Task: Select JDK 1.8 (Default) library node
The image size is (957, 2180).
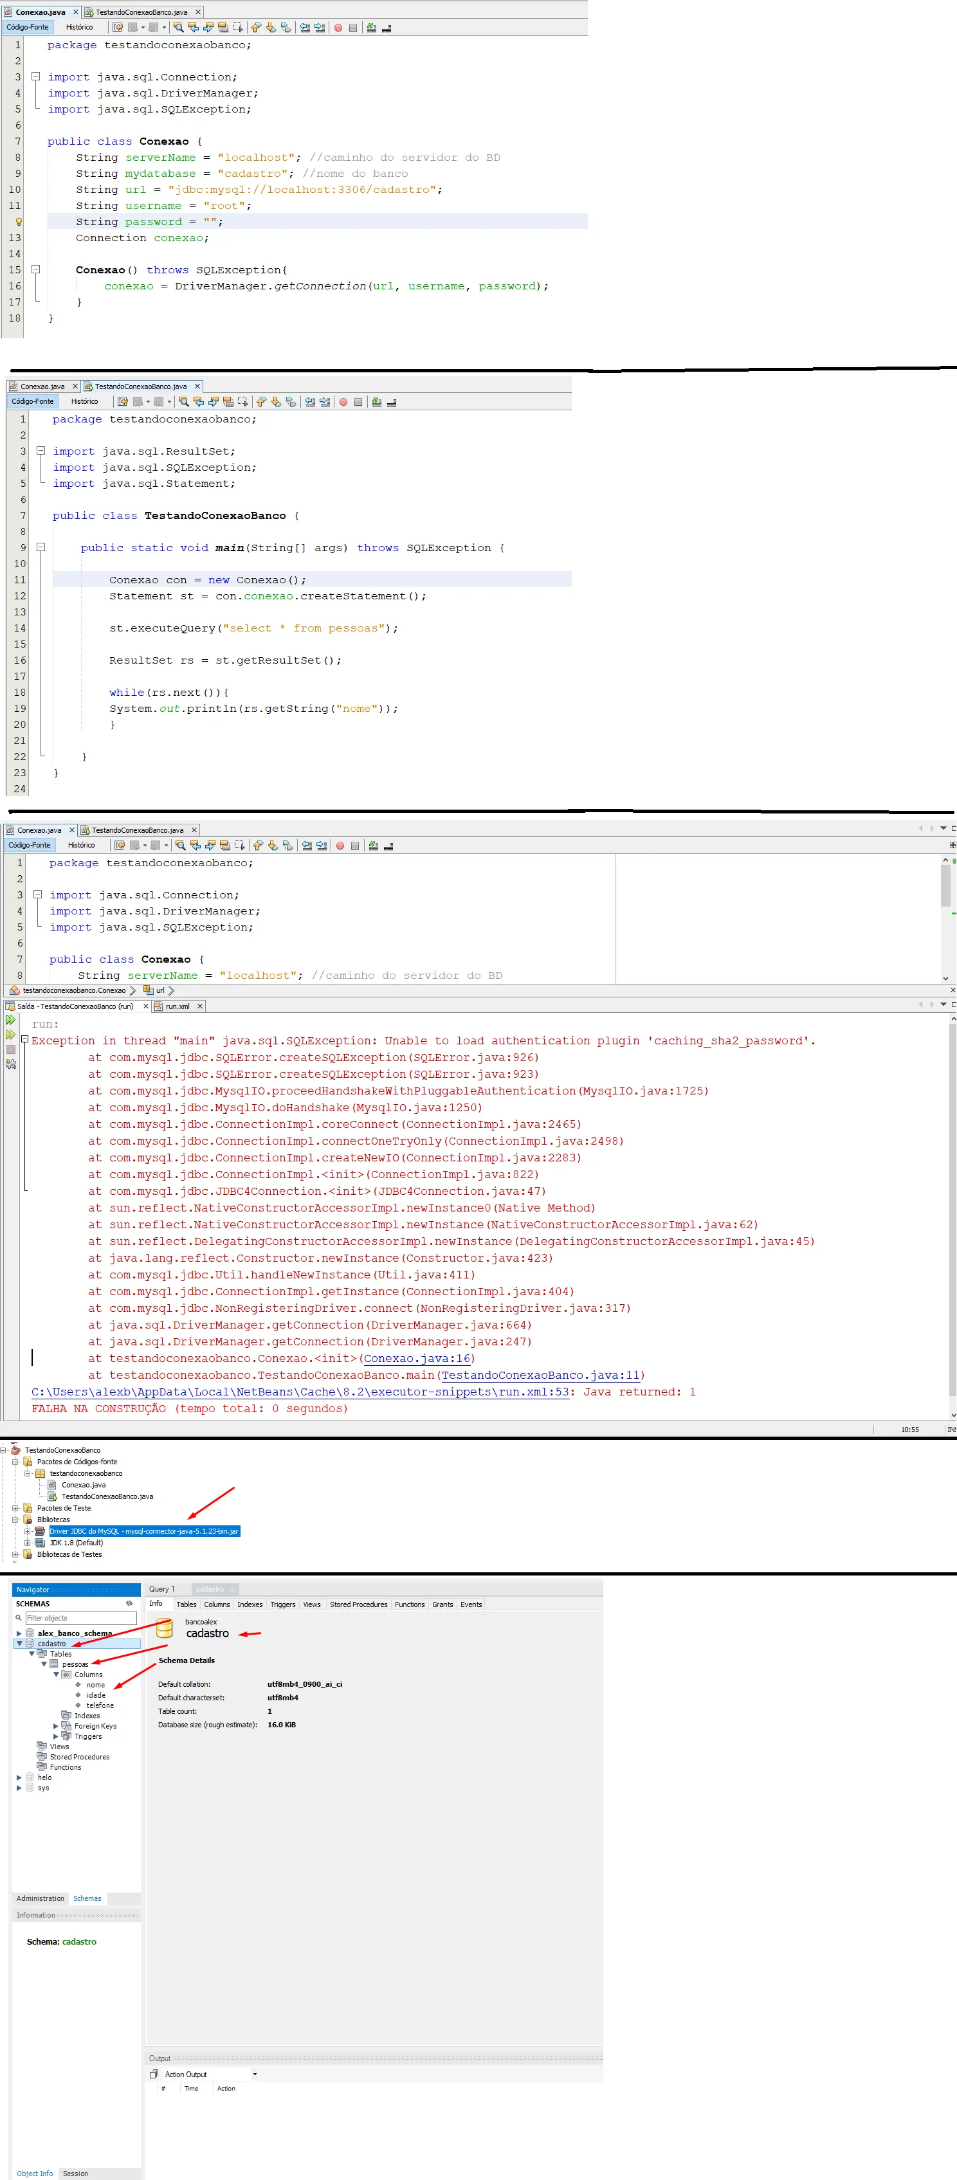Action: coord(76,1543)
